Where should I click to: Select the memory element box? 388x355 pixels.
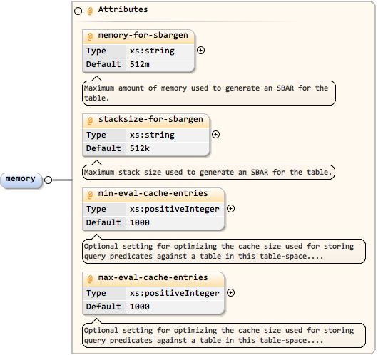point(21,180)
